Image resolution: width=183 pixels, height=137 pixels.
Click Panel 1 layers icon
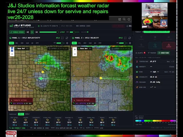click(10, 38)
